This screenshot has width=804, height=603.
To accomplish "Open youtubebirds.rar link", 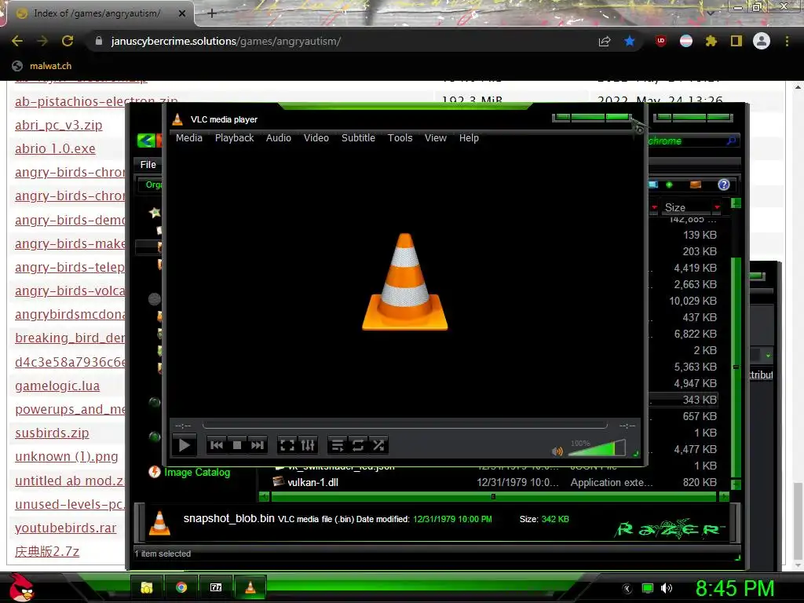I will 66,528.
